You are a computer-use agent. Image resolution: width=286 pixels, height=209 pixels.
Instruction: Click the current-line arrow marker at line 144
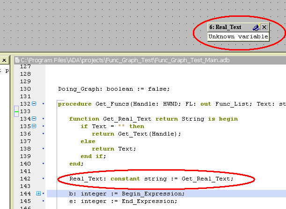coord(38,194)
